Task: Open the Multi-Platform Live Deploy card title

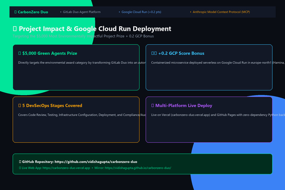Action: click(x=184, y=106)
